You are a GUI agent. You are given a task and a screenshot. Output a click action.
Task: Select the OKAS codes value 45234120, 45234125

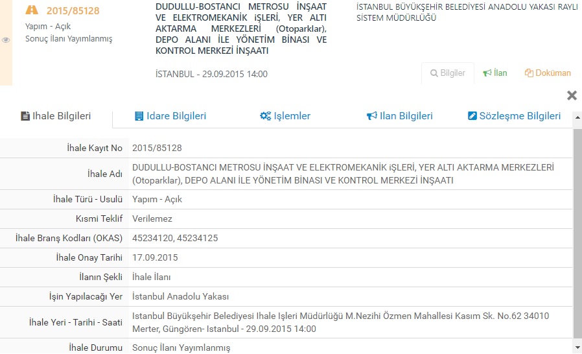[x=175, y=238]
